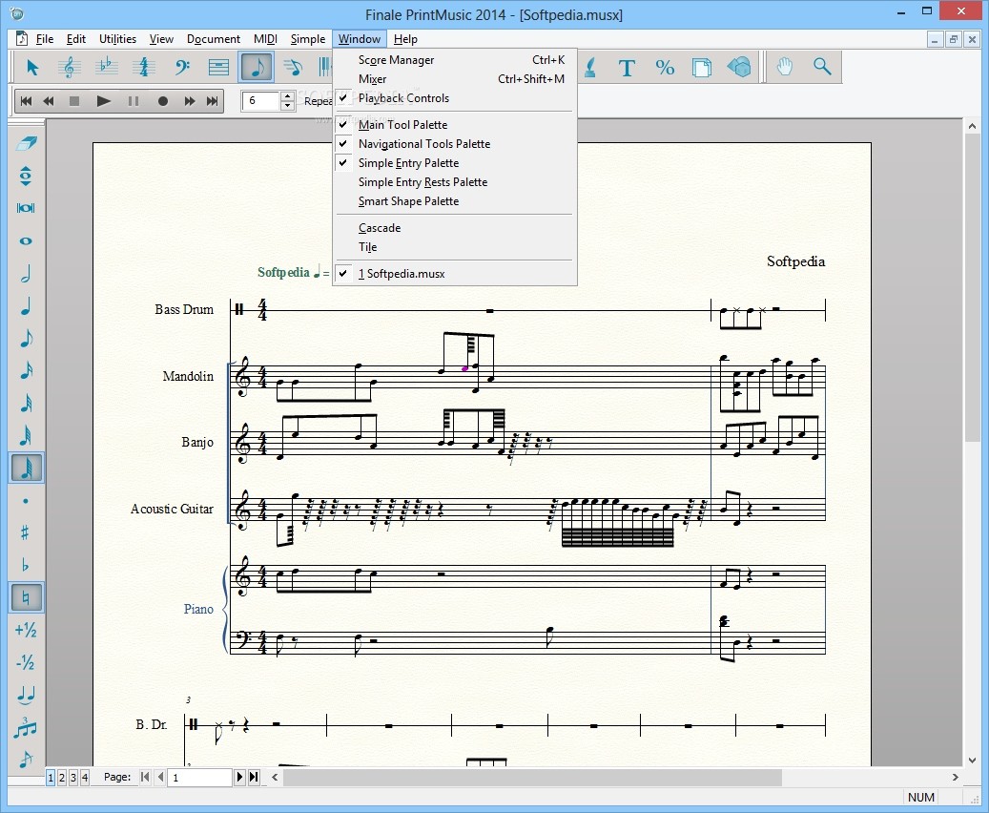Choose Tile from Window menu
Screen dimensions: 989x813
pyautogui.click(x=454, y=247)
